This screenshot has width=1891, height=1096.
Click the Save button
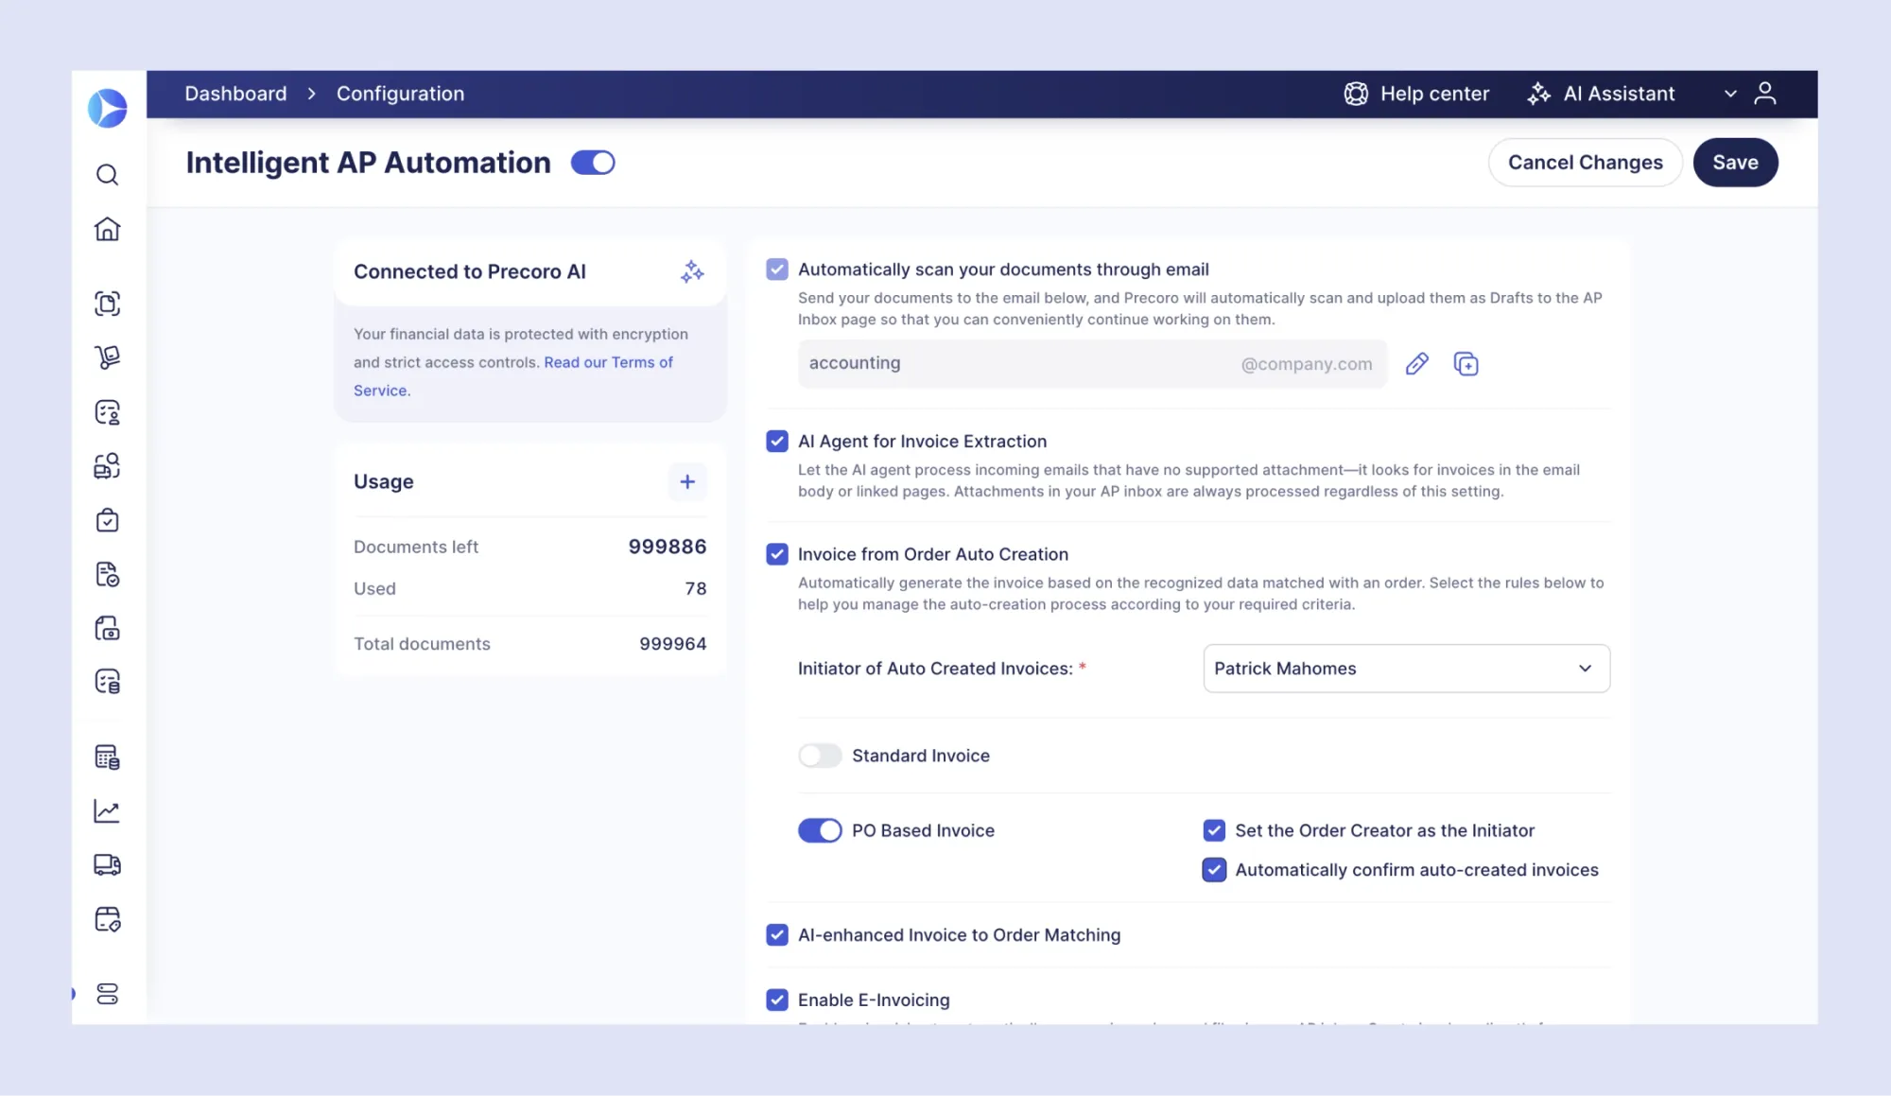(x=1735, y=163)
